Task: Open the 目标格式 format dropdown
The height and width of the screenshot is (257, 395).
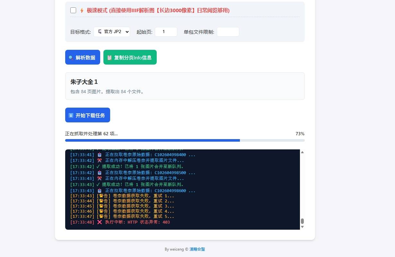Action: click(112, 32)
